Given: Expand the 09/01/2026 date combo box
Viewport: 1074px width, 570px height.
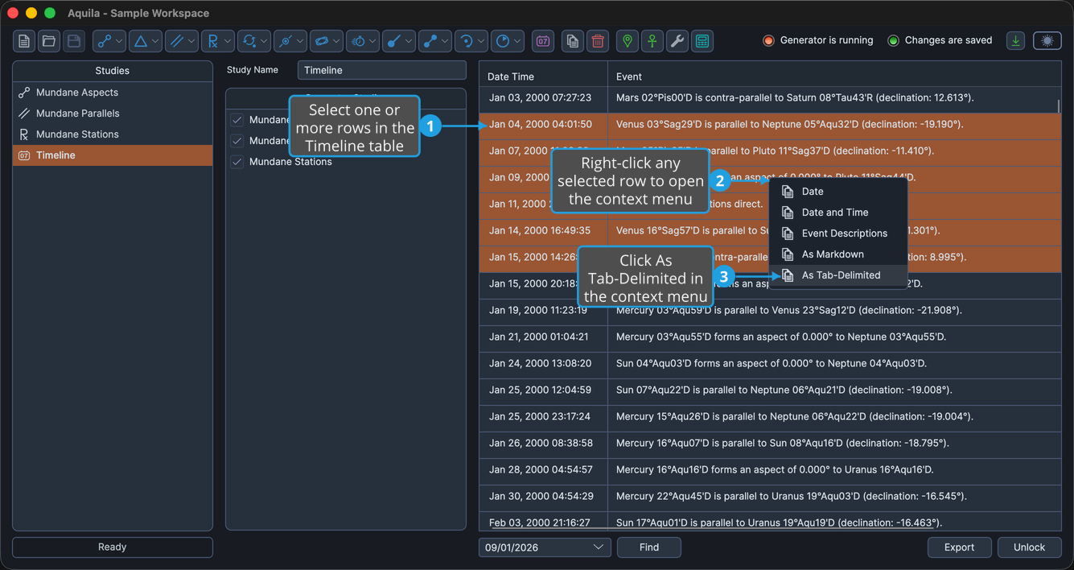Looking at the screenshot, I should [545, 547].
